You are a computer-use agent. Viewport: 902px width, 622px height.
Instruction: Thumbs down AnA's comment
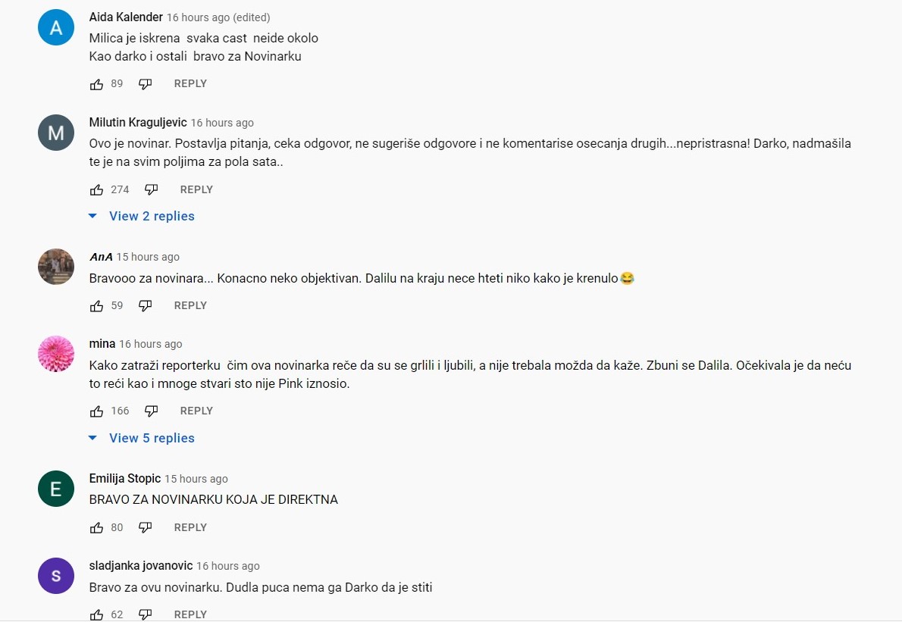(x=145, y=306)
